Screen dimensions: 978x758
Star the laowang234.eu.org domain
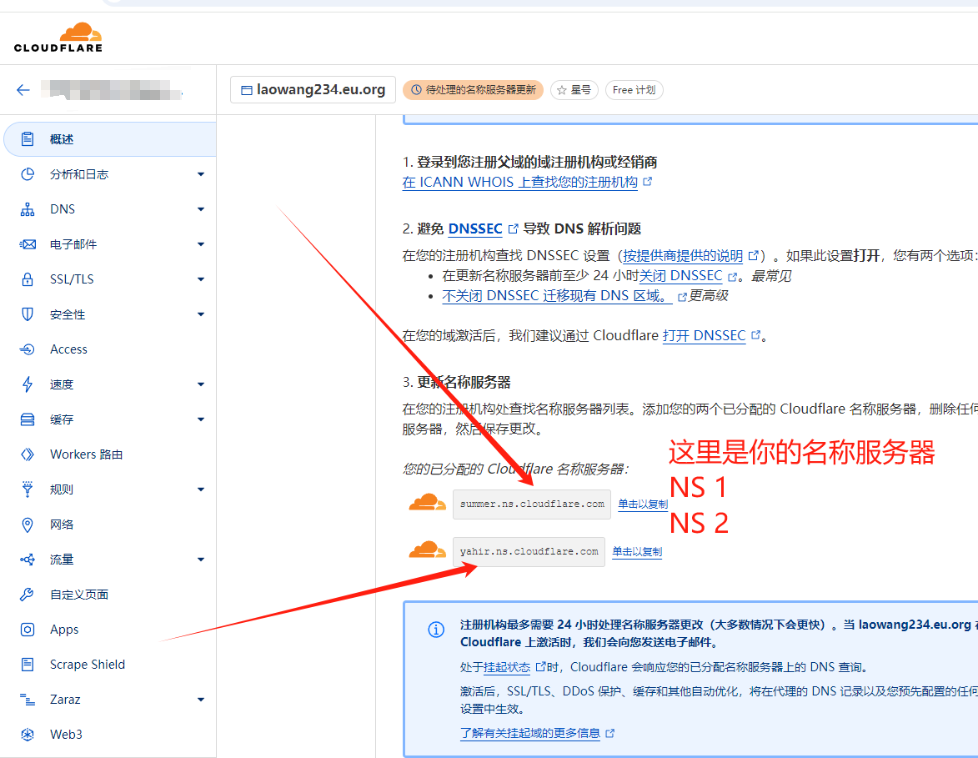(574, 90)
